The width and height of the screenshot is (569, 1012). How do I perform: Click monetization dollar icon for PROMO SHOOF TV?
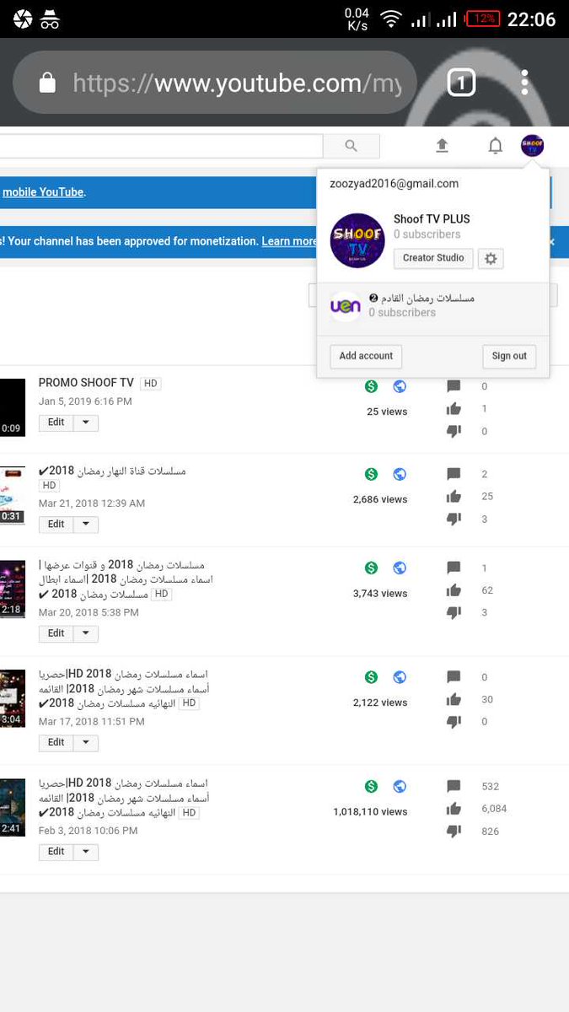click(x=371, y=386)
